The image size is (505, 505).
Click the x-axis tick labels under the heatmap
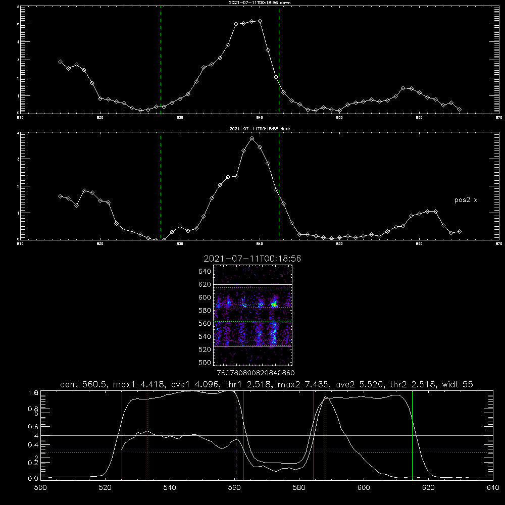[256, 373]
